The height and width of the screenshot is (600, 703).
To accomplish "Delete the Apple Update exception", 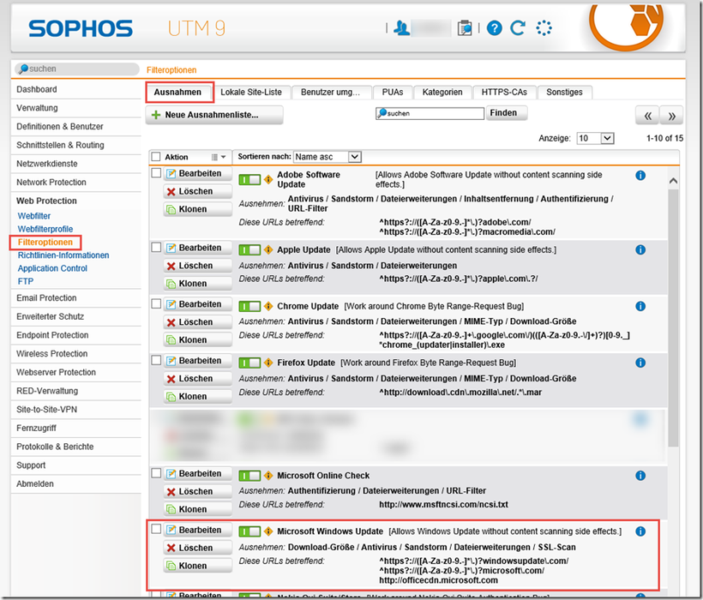I will pos(198,266).
